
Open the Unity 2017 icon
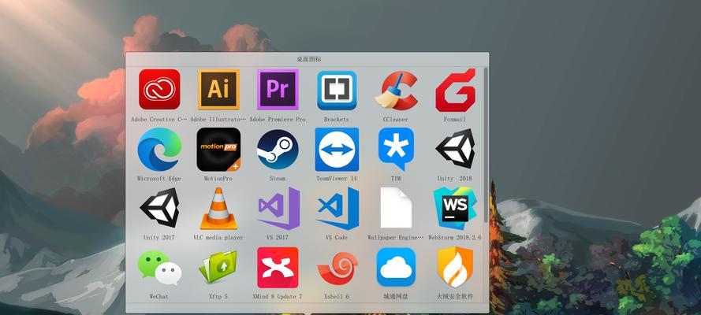pyautogui.click(x=159, y=207)
